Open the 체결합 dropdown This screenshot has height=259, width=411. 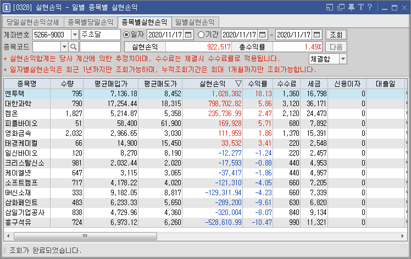pyautogui.click(x=343, y=59)
